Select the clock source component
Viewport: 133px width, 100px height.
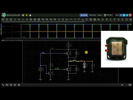click(127, 19)
